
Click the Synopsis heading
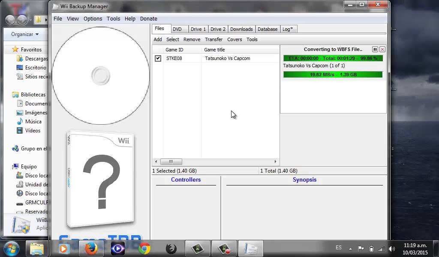(x=305, y=179)
